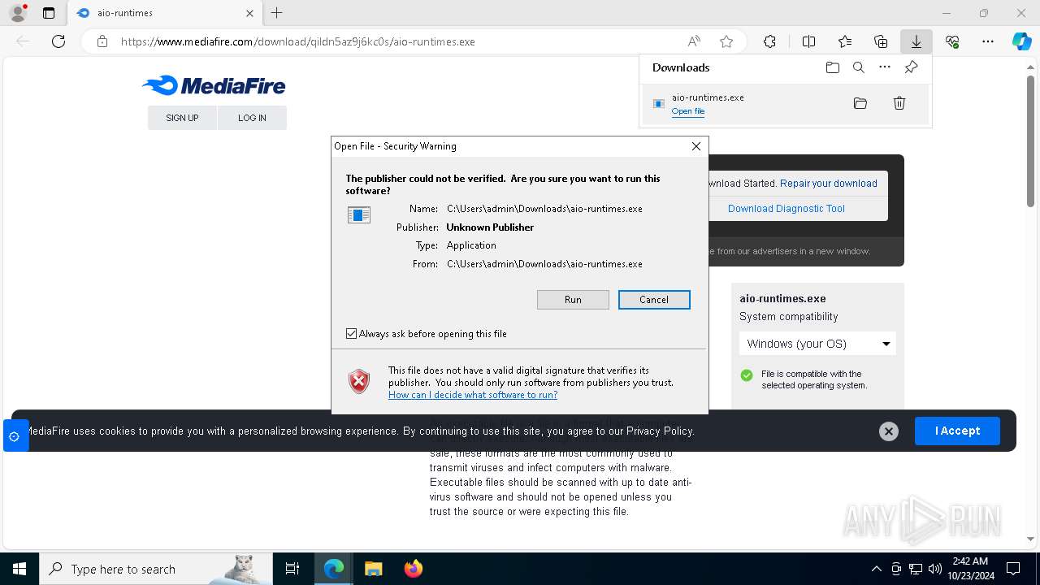Open Task View on taskbar
The image size is (1040, 585).
point(292,569)
